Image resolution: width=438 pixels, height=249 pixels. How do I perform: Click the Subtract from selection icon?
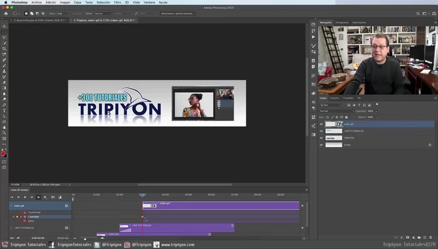point(37,13)
